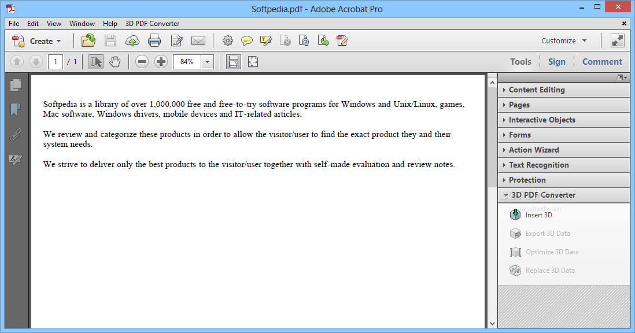Image resolution: width=635 pixels, height=333 pixels.
Task: Open the File menu
Action: coord(14,24)
